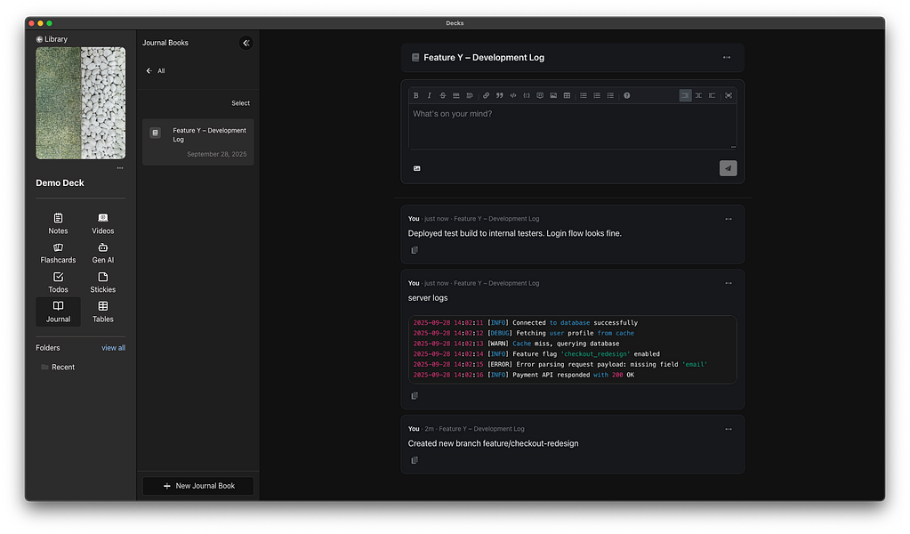This screenshot has width=910, height=534.
Task: Toggle italic formatting in the editor toolbar
Action: (x=430, y=95)
